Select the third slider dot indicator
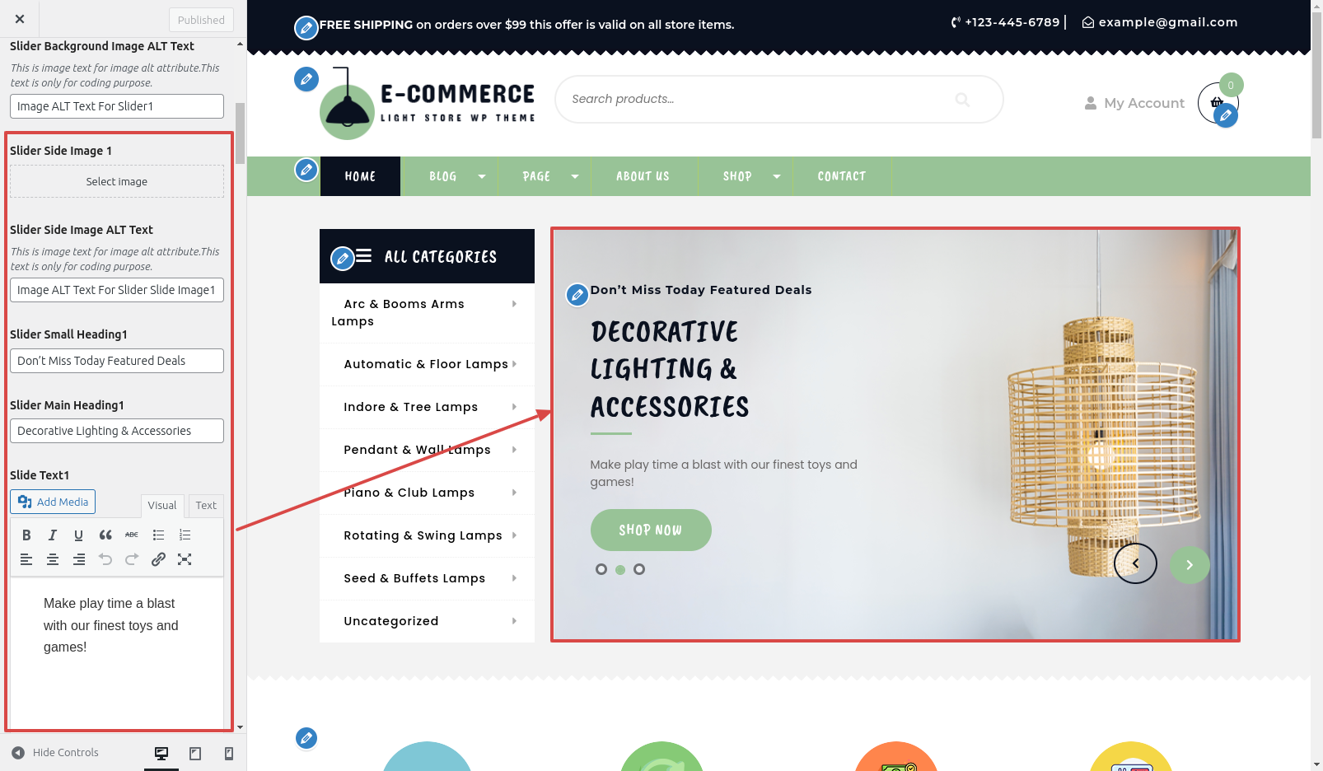This screenshot has height=771, width=1323. coord(639,569)
